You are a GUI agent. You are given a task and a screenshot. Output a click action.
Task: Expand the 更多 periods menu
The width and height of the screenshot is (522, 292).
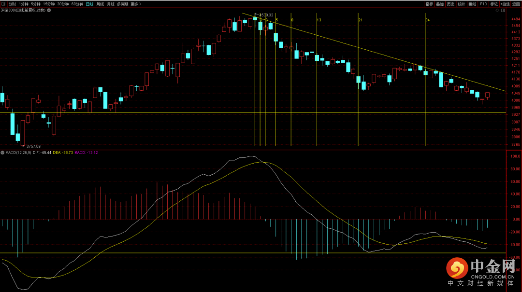pos(136,4)
